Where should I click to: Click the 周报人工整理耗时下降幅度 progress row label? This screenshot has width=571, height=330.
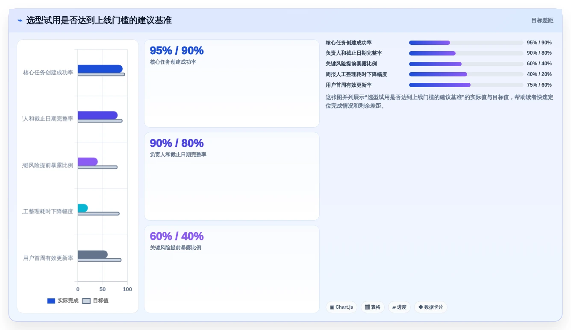point(356,74)
